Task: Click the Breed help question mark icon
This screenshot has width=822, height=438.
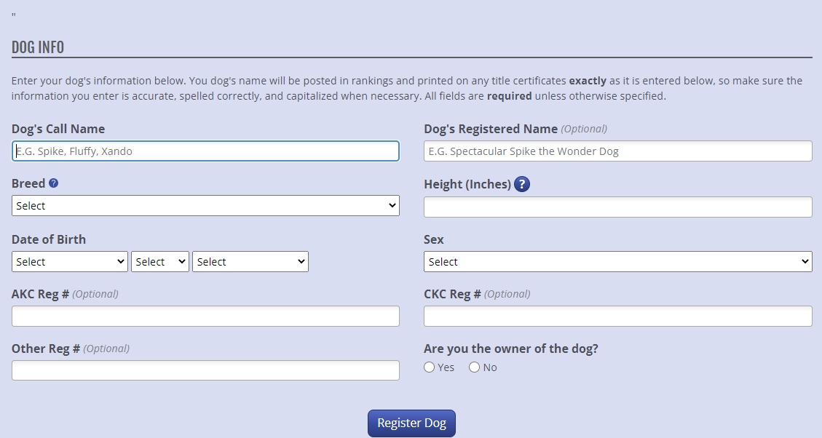Action: [x=53, y=183]
